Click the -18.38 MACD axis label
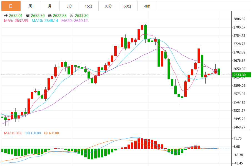The width and height of the screenshot is (252, 166). 238,155
